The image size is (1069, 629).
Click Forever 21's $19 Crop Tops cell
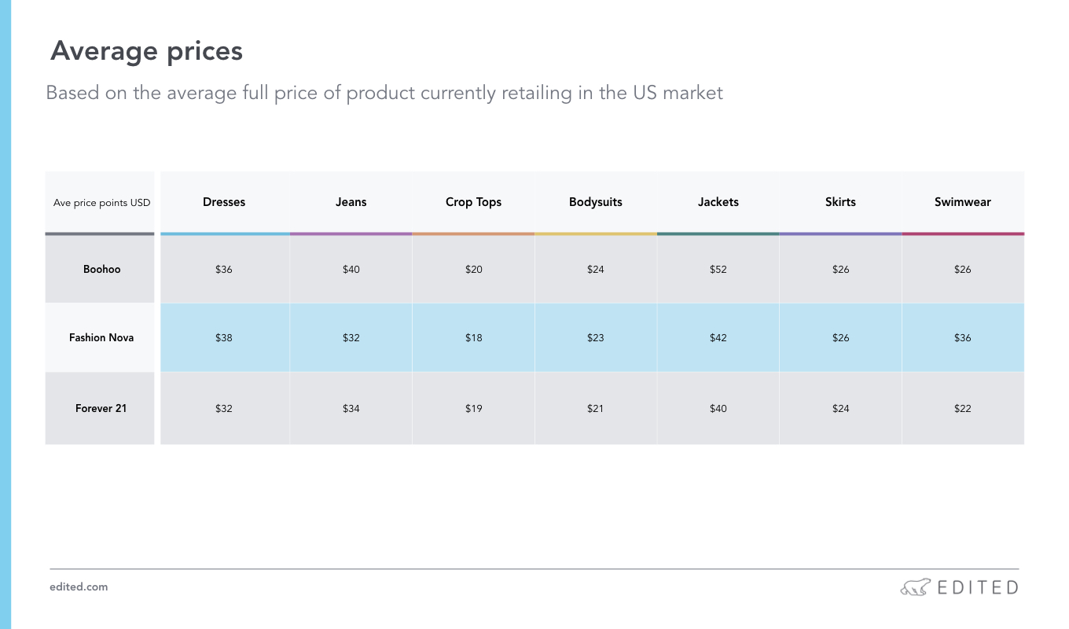(x=473, y=408)
